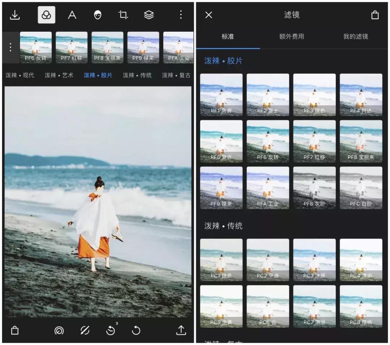The width and height of the screenshot is (390, 345).
Task: Choose PFB 灰阶 grayscale filter
Action: [315, 188]
